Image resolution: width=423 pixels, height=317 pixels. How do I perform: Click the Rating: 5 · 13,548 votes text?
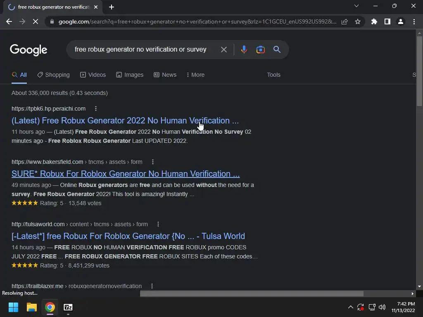coord(71,203)
